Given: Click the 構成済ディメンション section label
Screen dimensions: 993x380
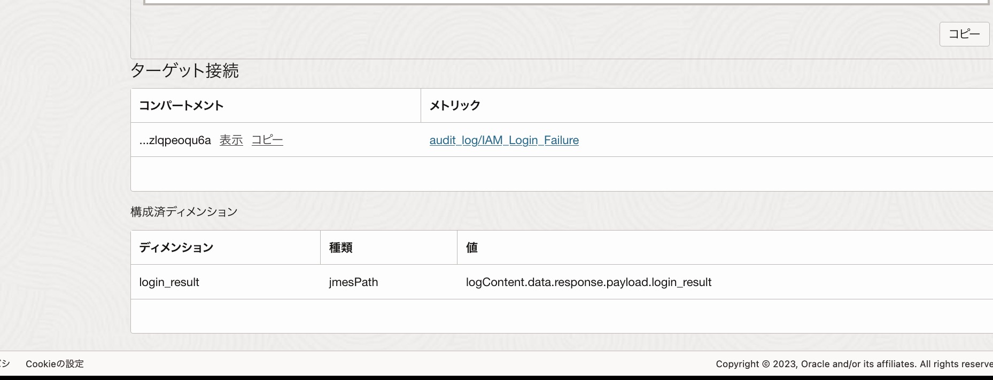Looking at the screenshot, I should 184,212.
